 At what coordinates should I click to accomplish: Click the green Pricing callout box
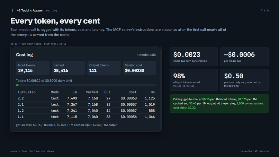[x=219, y=103]
